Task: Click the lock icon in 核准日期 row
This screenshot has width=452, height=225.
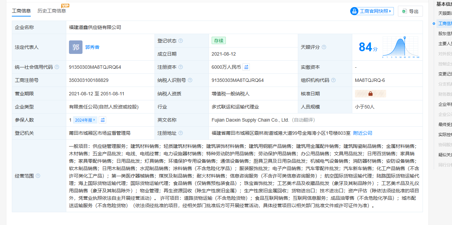Action: point(371,94)
